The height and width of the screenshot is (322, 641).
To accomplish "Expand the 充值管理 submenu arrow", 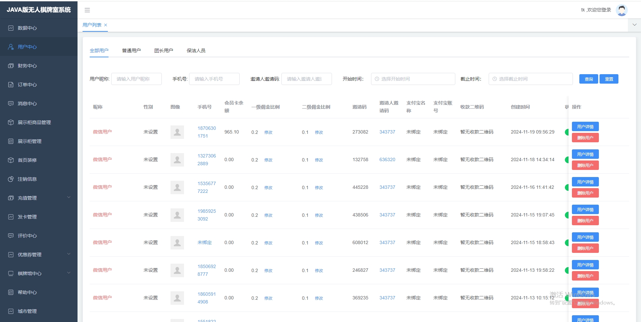I will pos(69,198).
